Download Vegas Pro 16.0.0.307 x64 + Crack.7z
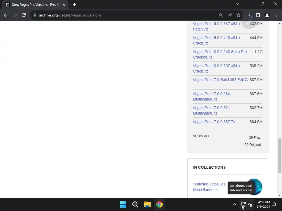 216,68
